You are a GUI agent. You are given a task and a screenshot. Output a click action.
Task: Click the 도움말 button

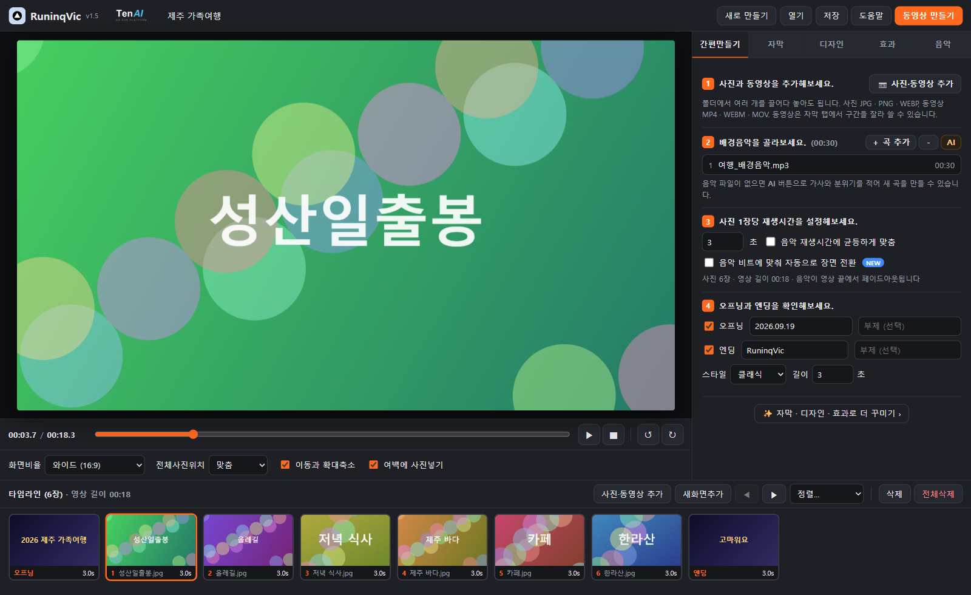(x=871, y=16)
